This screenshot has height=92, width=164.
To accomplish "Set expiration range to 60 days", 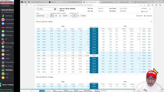I will click(x=52, y=16).
